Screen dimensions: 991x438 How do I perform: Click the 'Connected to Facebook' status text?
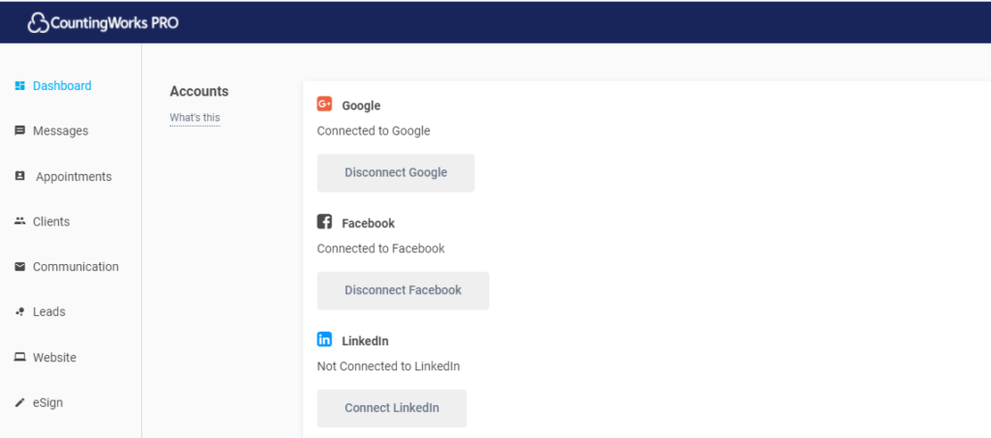[380, 248]
